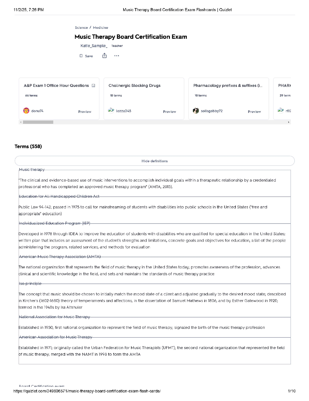The height and width of the screenshot is (401, 309).
Task: Select the Iso principle term
Action: point(30,284)
